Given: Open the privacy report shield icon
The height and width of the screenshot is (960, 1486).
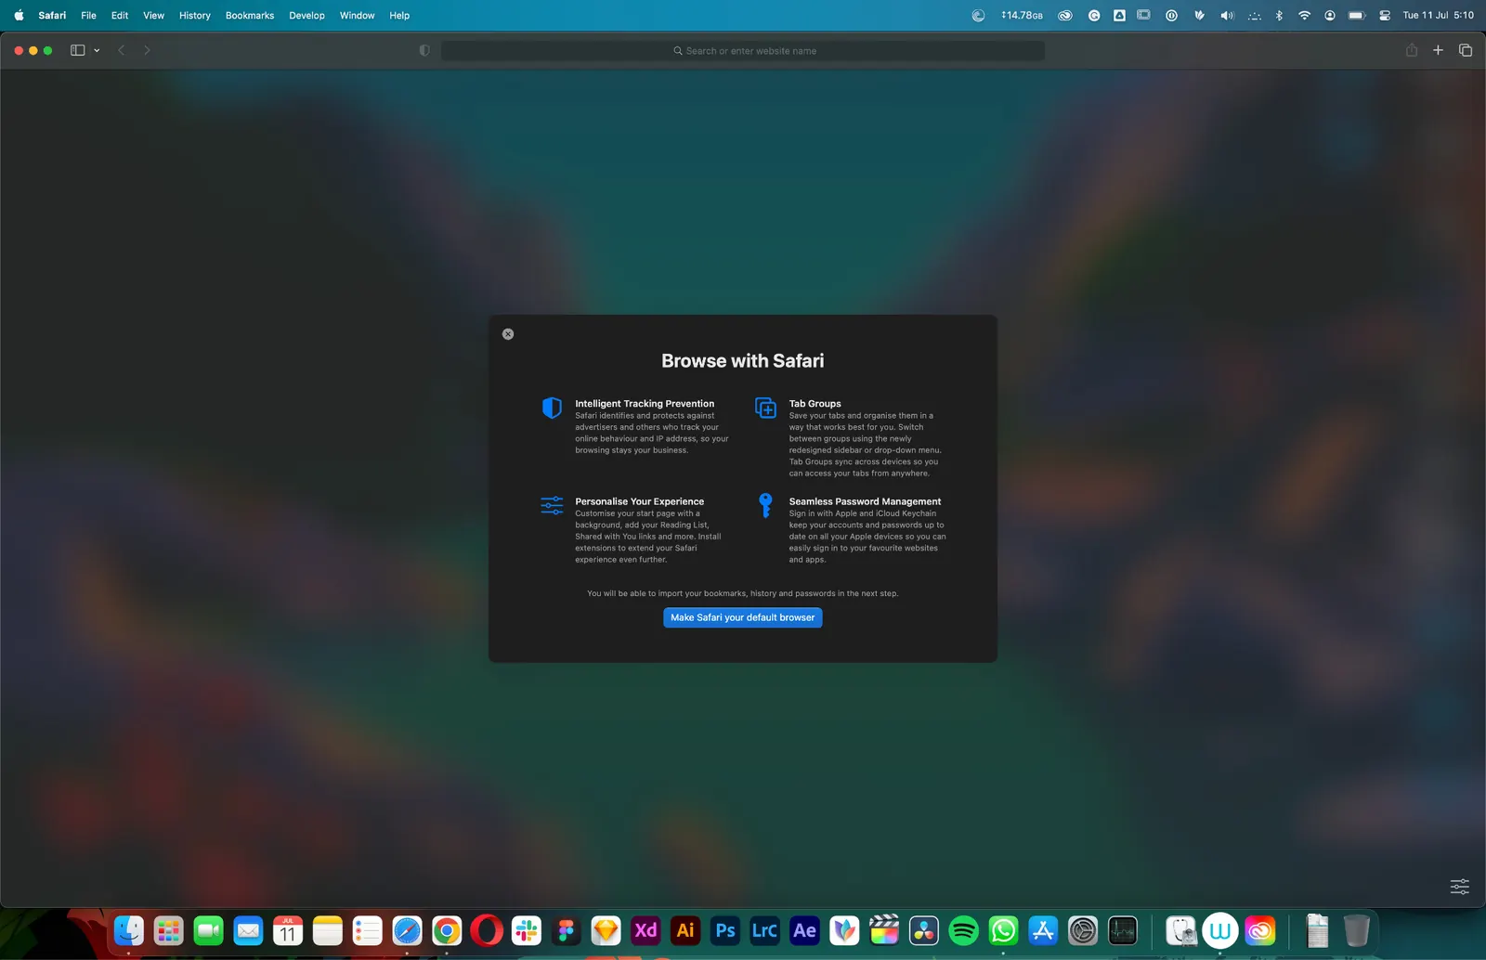Looking at the screenshot, I should click(424, 50).
